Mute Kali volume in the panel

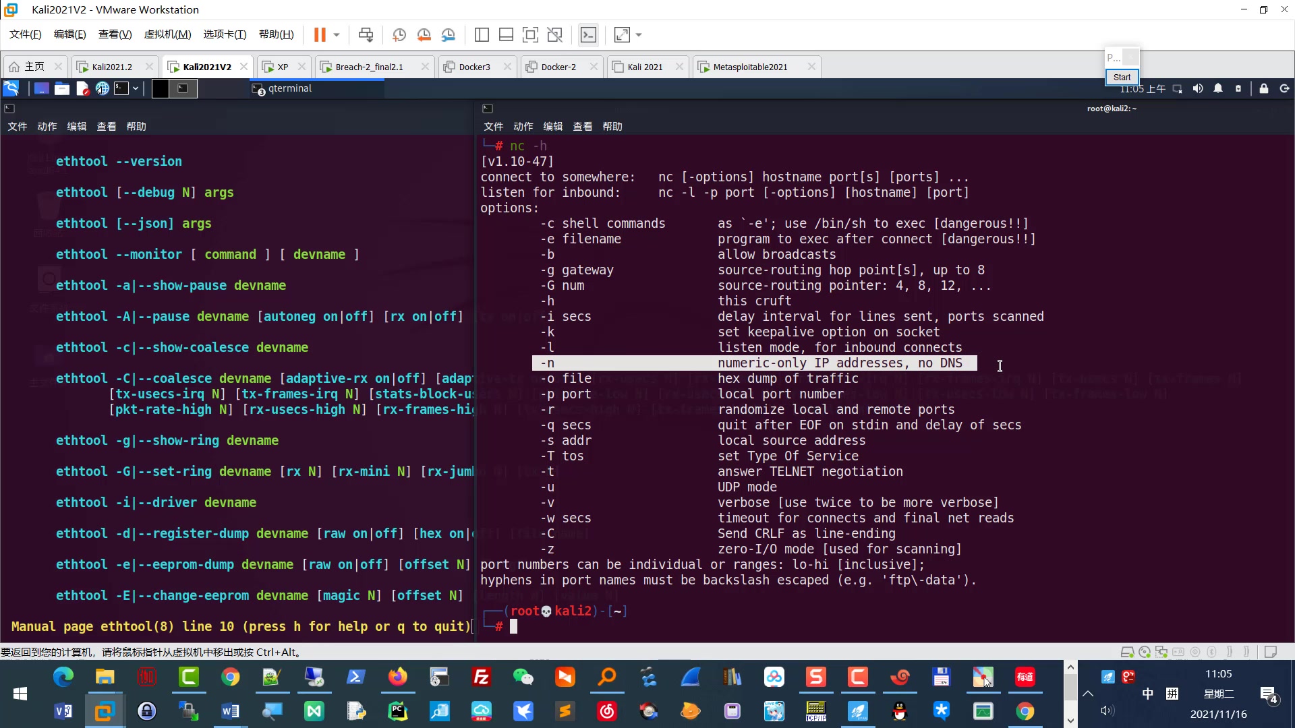[x=1197, y=88]
